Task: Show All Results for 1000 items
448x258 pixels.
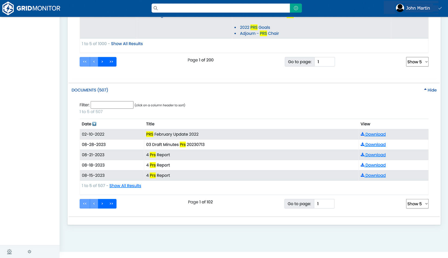Action: coord(127,44)
